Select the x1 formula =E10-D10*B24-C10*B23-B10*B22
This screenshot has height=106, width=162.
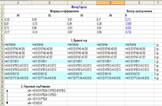point(50,91)
